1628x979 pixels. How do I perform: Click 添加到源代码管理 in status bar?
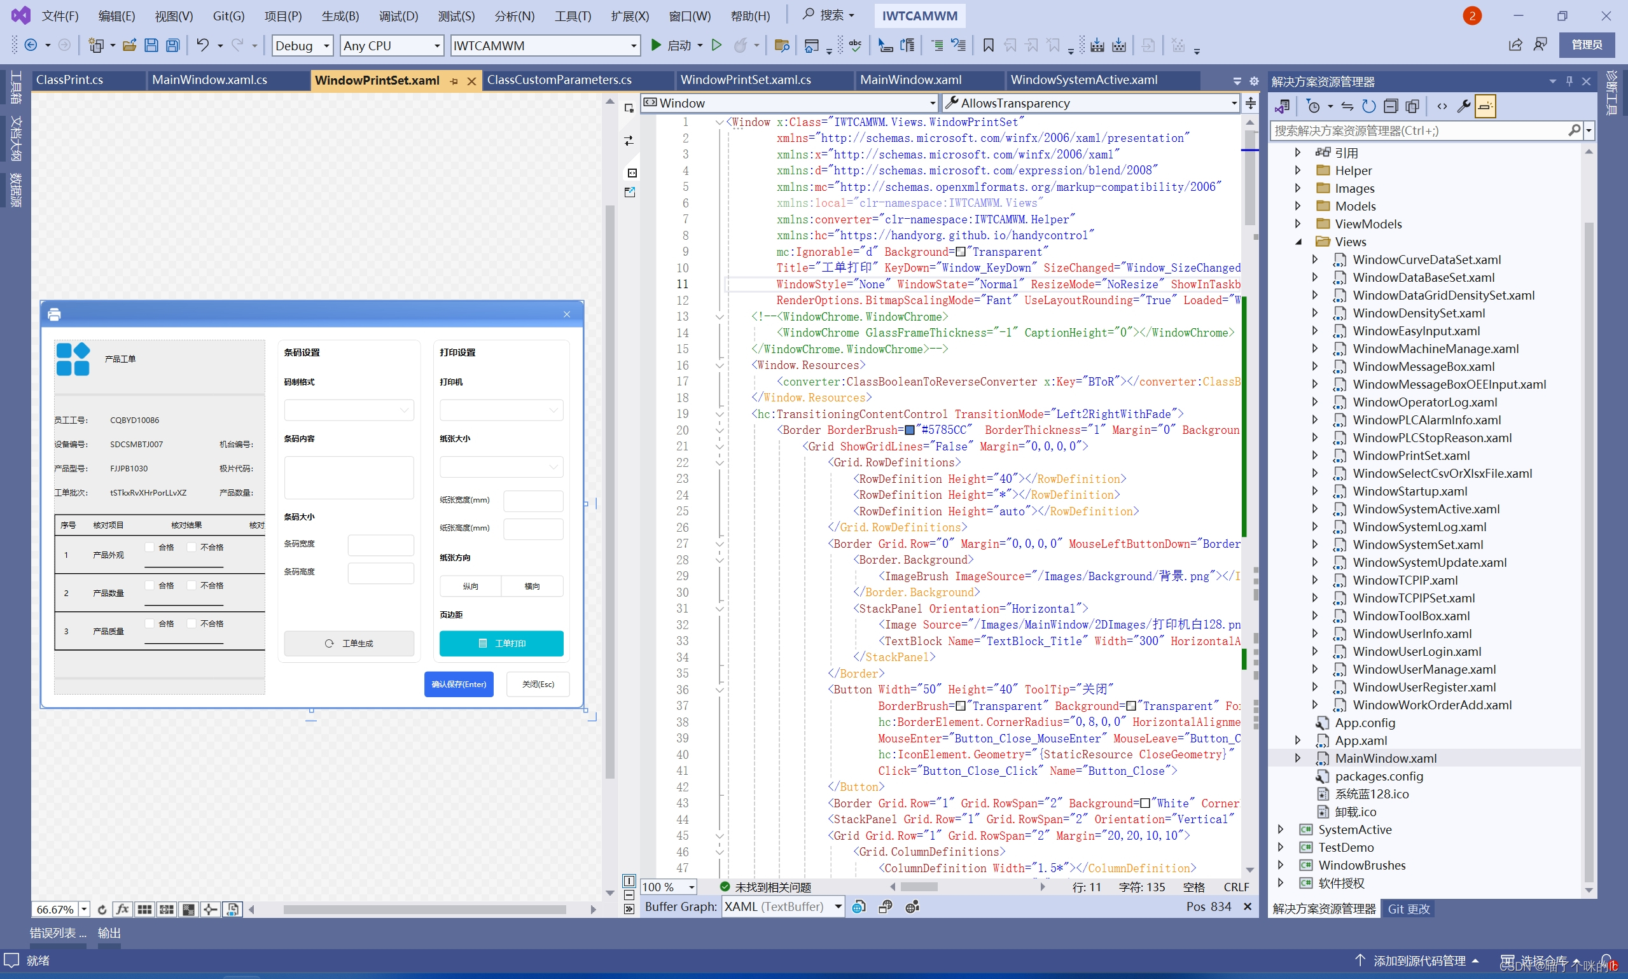(1419, 961)
